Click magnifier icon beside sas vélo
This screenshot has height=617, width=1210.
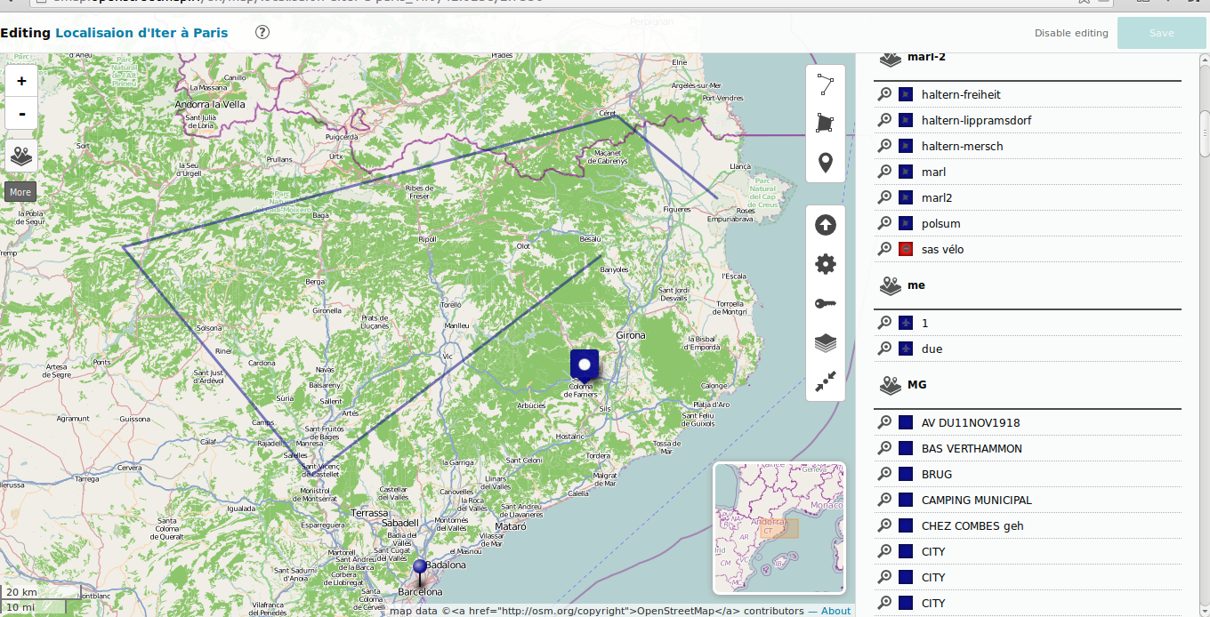[x=884, y=249]
